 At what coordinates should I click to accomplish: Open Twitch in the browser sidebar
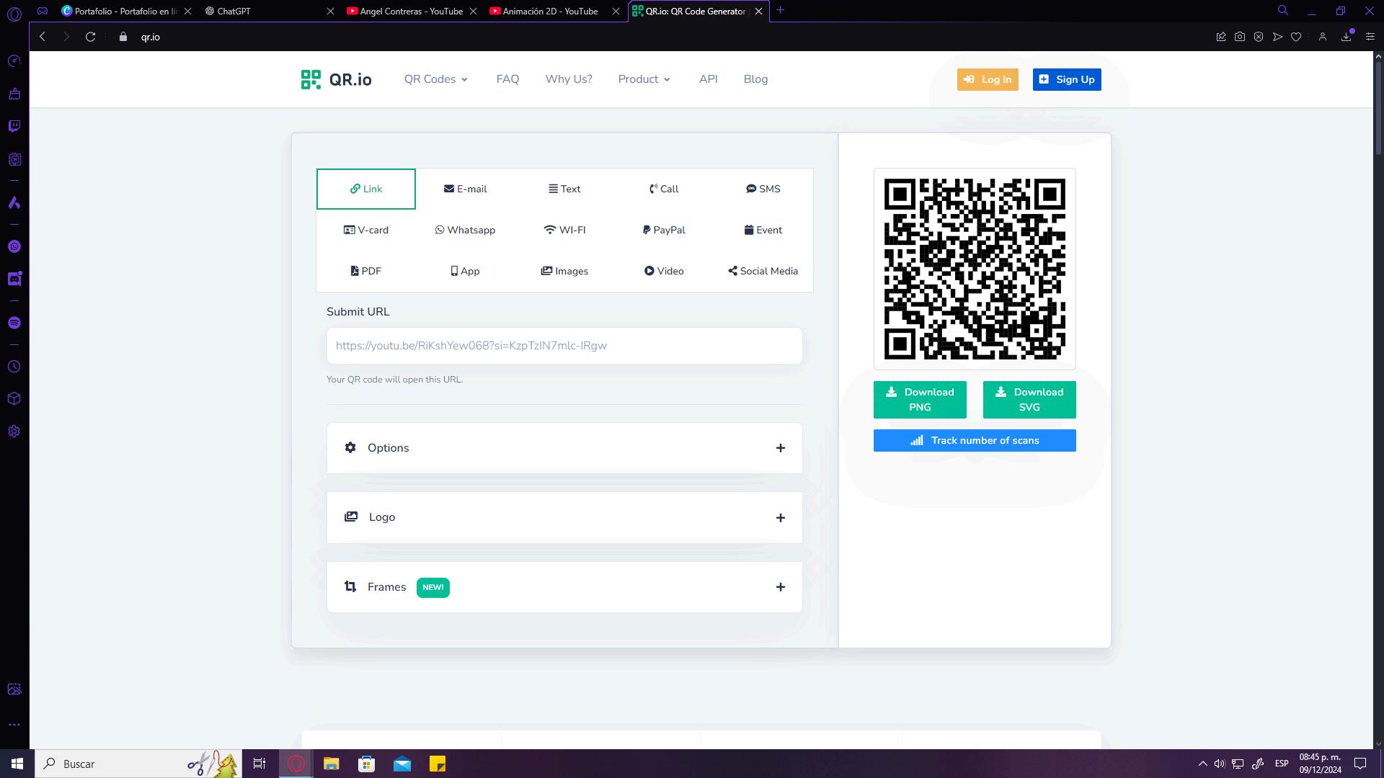point(14,127)
